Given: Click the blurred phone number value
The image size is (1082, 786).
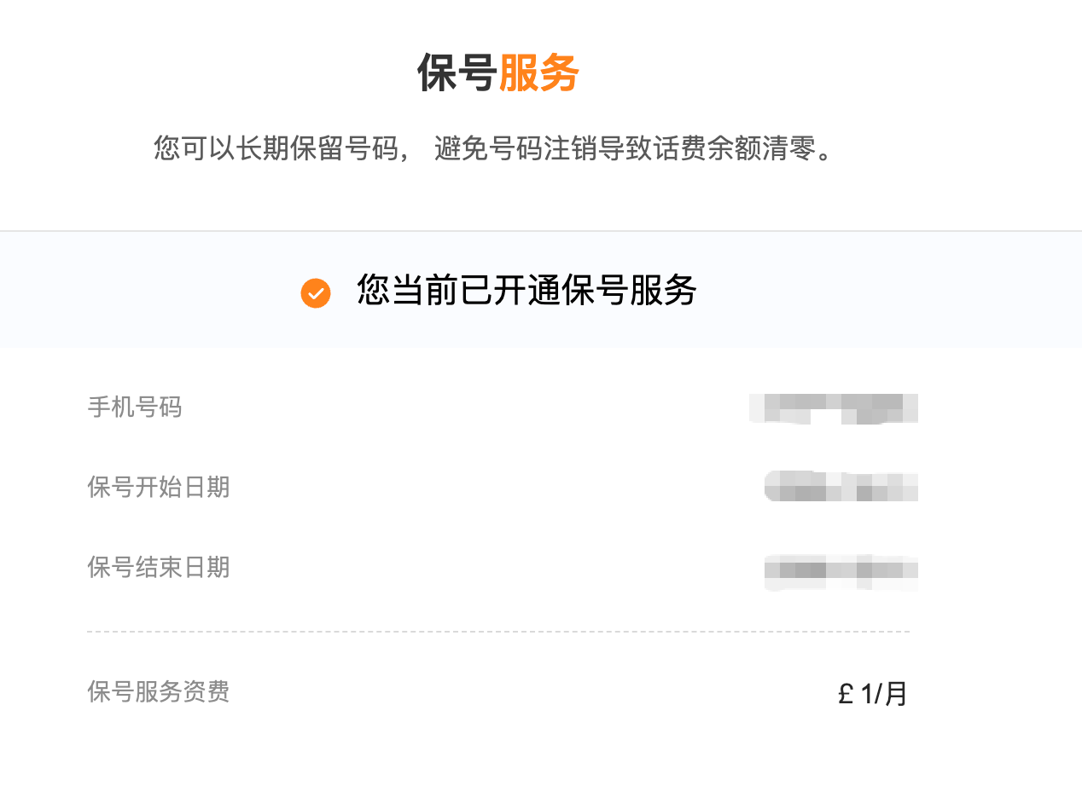Looking at the screenshot, I should tap(834, 408).
